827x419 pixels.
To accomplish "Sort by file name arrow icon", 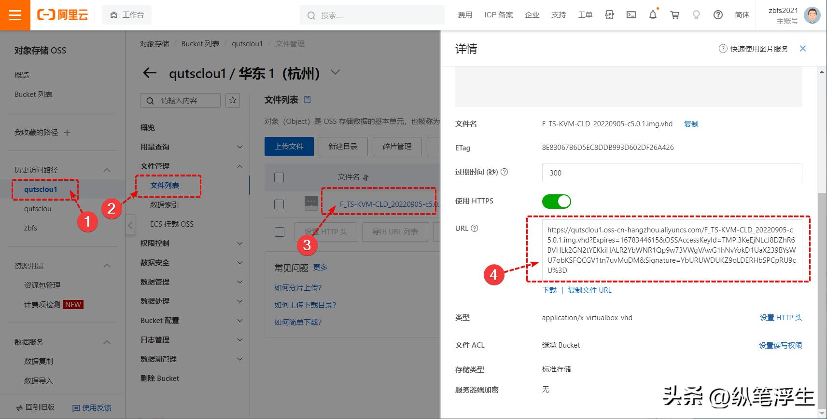I will (x=366, y=177).
